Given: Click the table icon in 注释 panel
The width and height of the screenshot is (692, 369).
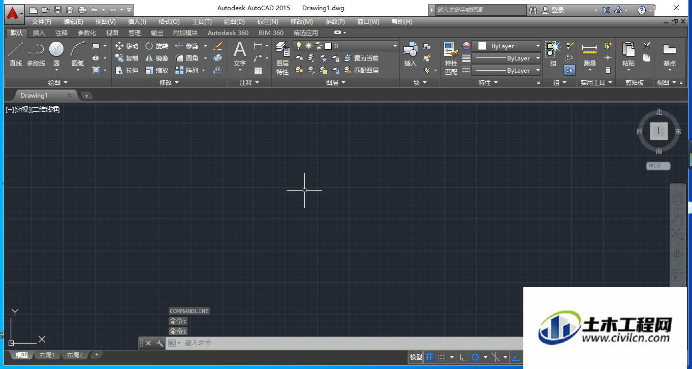Looking at the screenshot, I should tap(258, 70).
